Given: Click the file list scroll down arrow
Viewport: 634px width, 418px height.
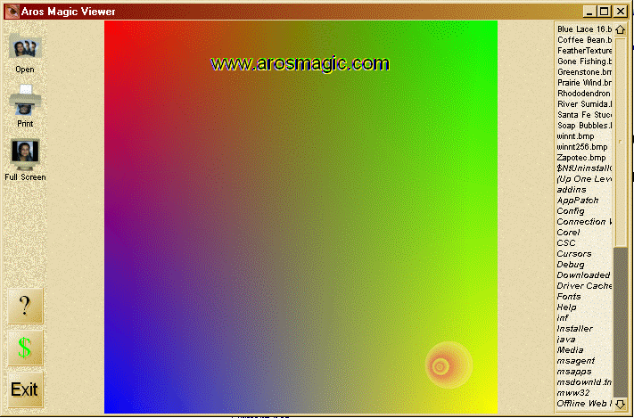Looking at the screenshot, I should point(621,404).
